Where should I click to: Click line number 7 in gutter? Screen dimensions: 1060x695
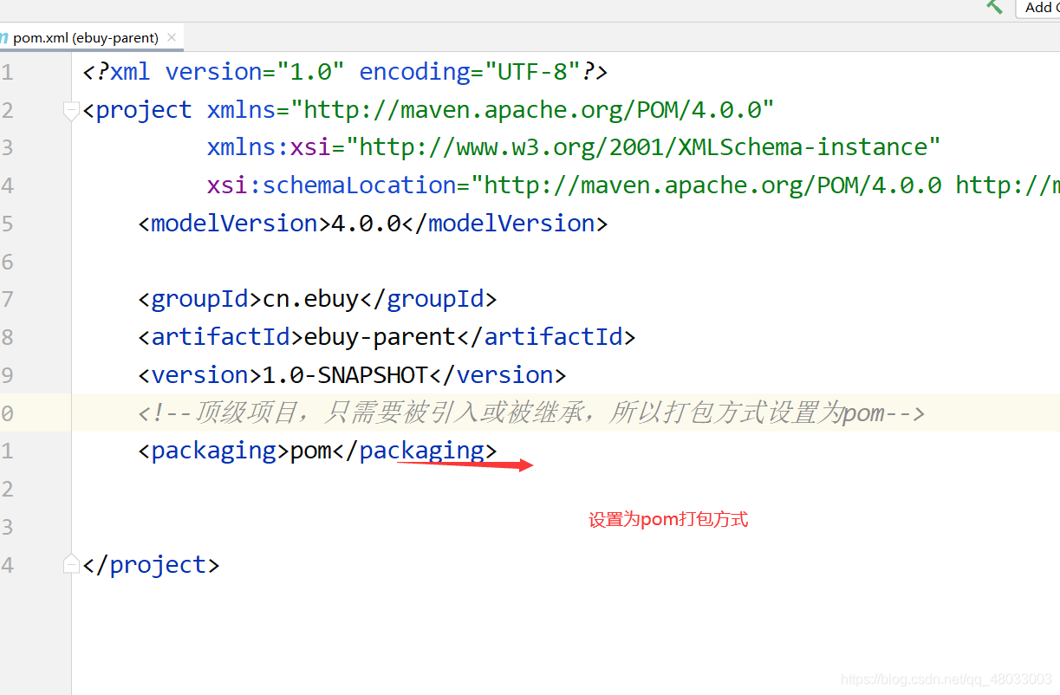pyautogui.click(x=7, y=299)
